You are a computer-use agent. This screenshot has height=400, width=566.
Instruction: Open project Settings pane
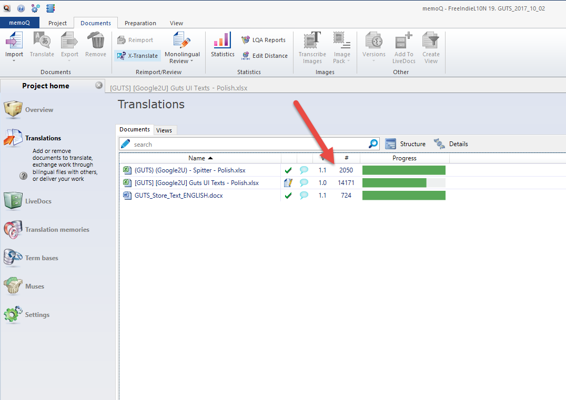click(27, 314)
